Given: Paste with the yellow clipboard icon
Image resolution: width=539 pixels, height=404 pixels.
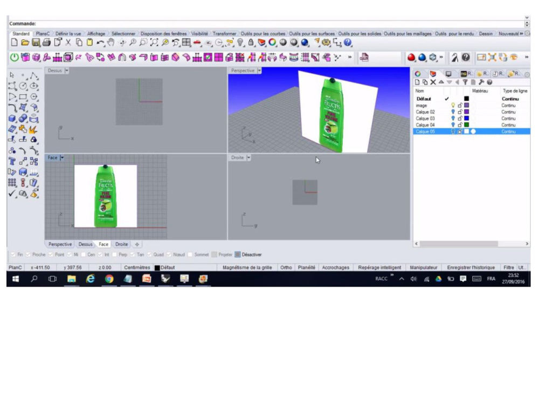Looking at the screenshot, I should click(x=89, y=43).
